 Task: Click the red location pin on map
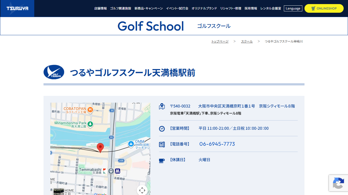tap(100, 148)
